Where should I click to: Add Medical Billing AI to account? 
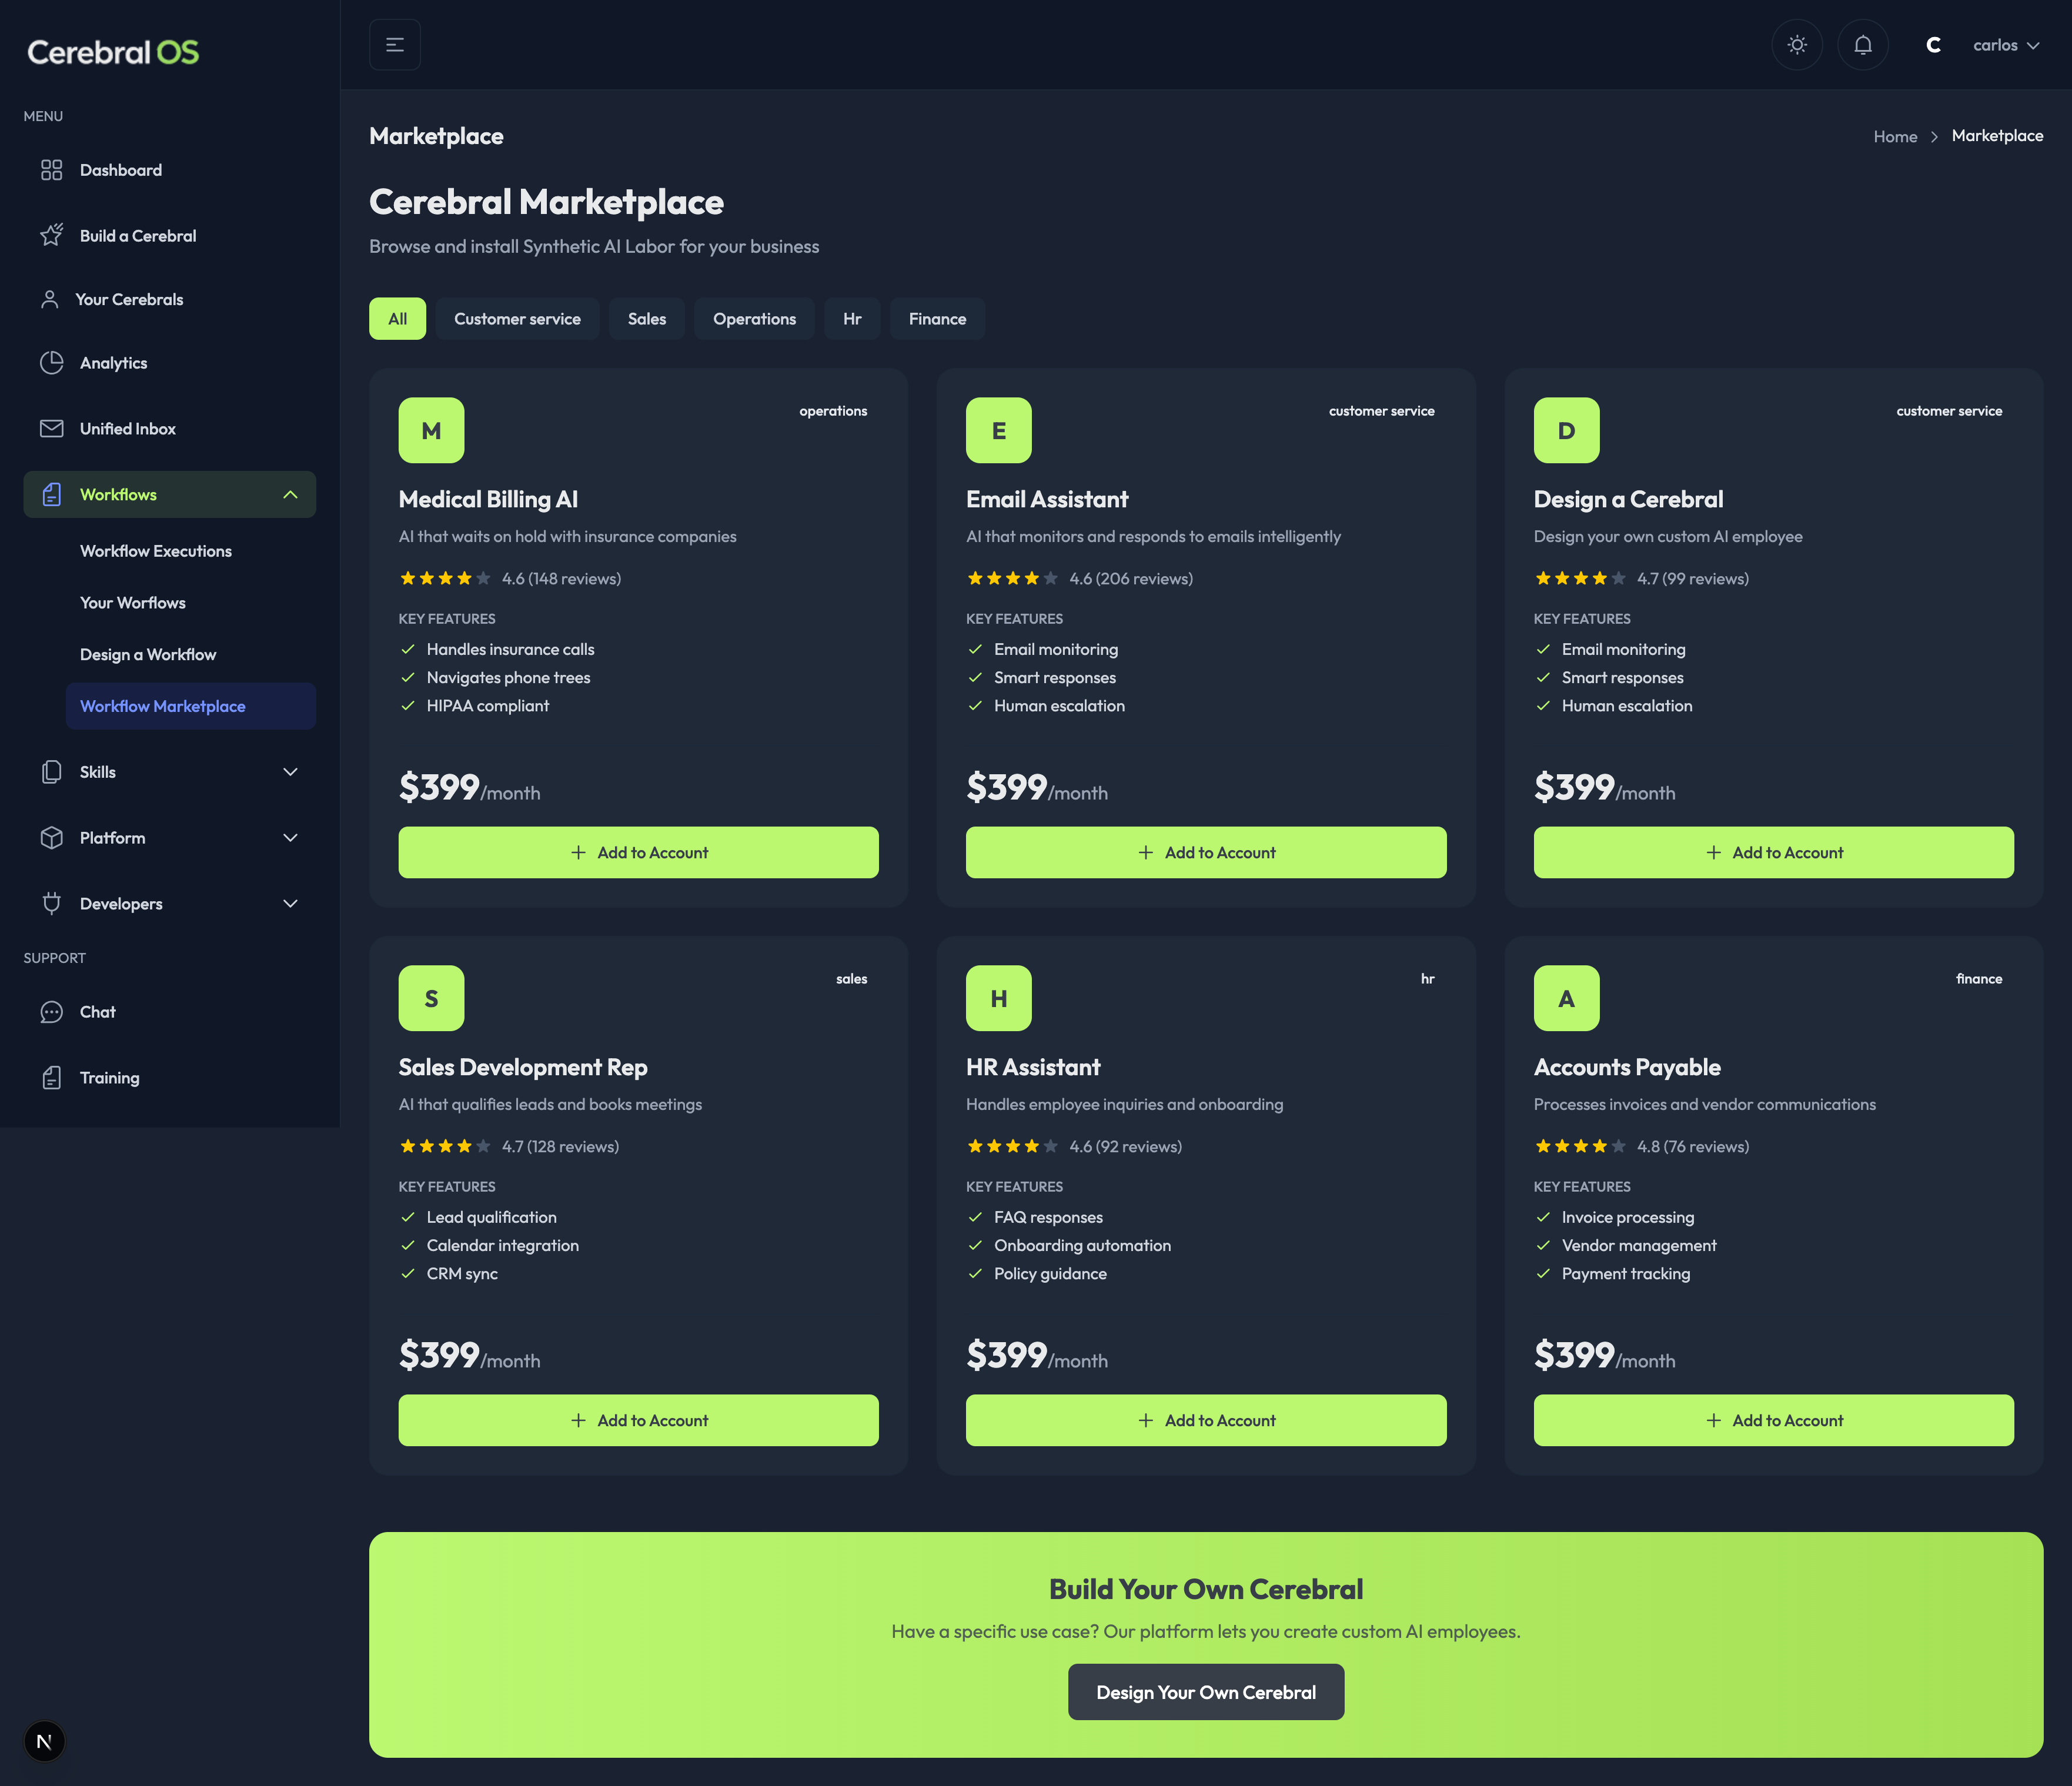click(638, 852)
